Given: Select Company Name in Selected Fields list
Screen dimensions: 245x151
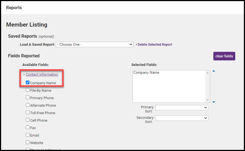Looking at the screenshot, I should 146,73.
